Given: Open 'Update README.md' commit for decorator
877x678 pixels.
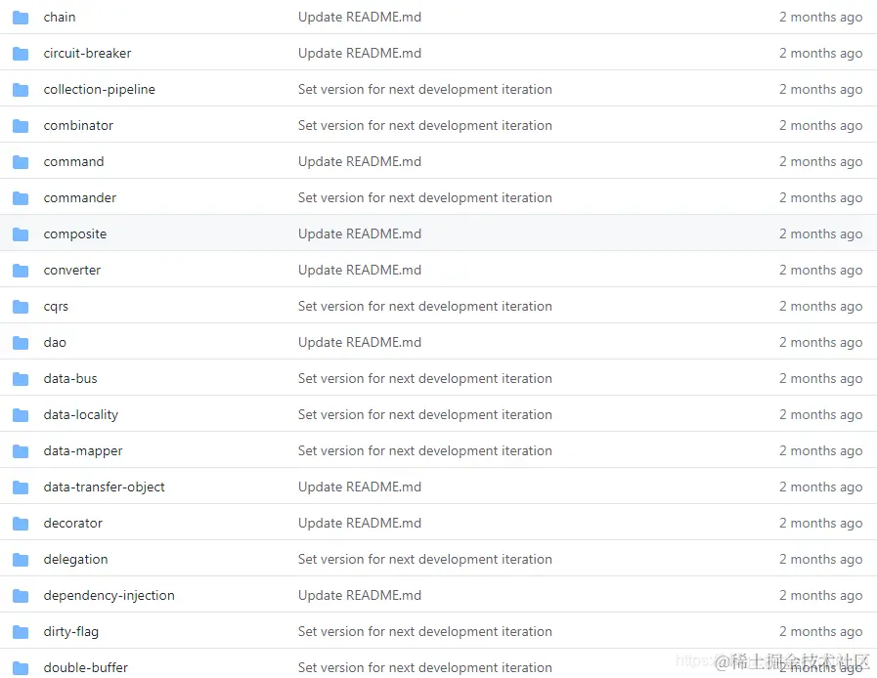Looking at the screenshot, I should (x=360, y=524).
